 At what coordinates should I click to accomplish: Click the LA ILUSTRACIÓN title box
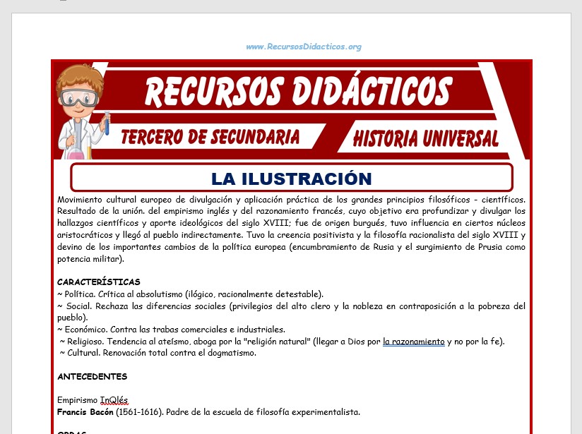coord(292,178)
